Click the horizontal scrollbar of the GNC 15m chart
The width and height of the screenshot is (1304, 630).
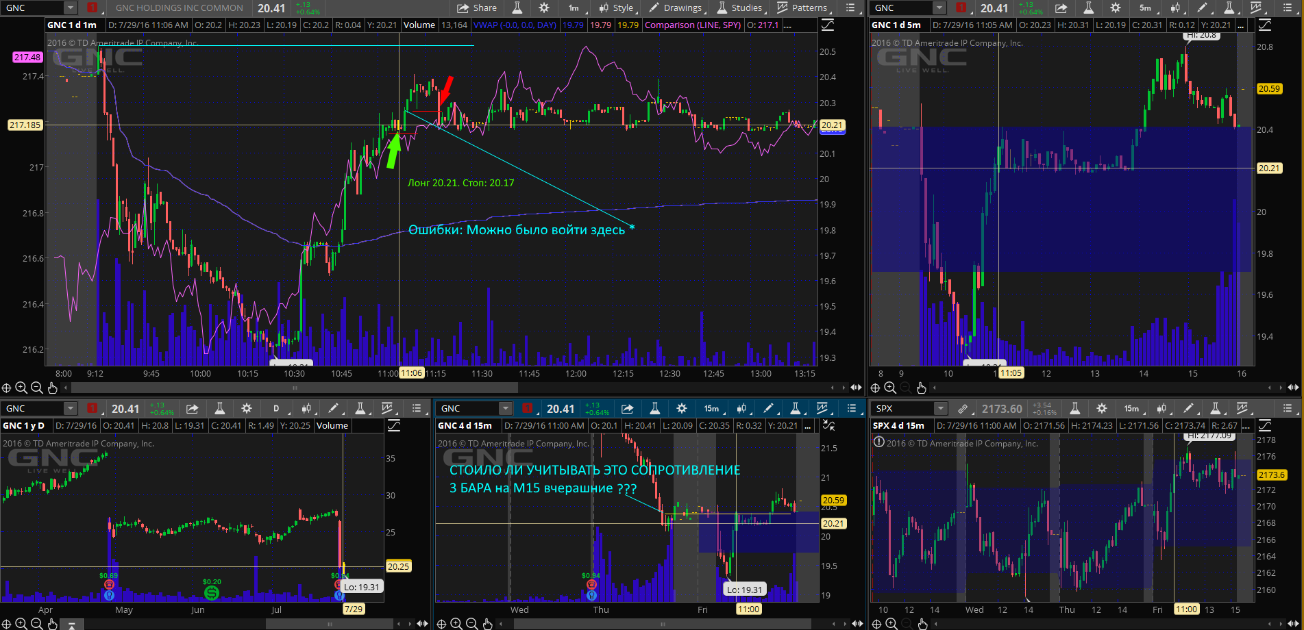point(663,624)
